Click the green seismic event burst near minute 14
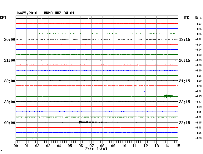Viewport: 203px width, 154px height. pyautogui.click(x=171, y=96)
